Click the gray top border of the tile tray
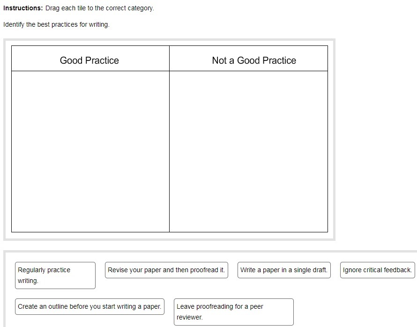417x327 pixels. pos(211,252)
